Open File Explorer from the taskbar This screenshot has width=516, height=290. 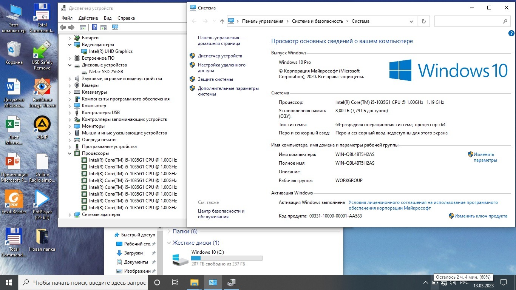coord(194,282)
